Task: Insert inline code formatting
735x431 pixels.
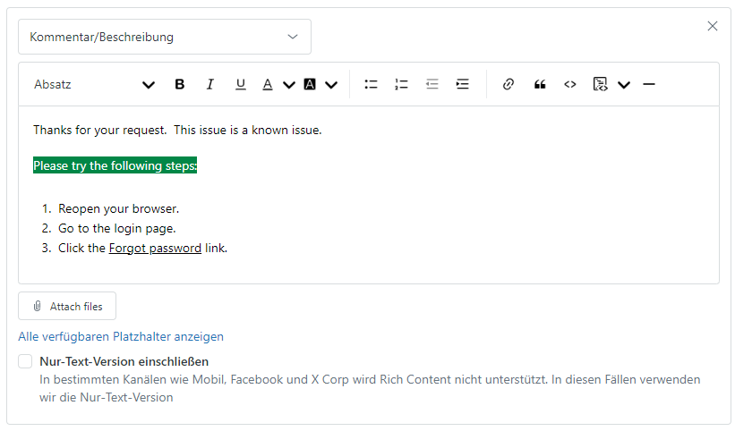Action: point(570,84)
